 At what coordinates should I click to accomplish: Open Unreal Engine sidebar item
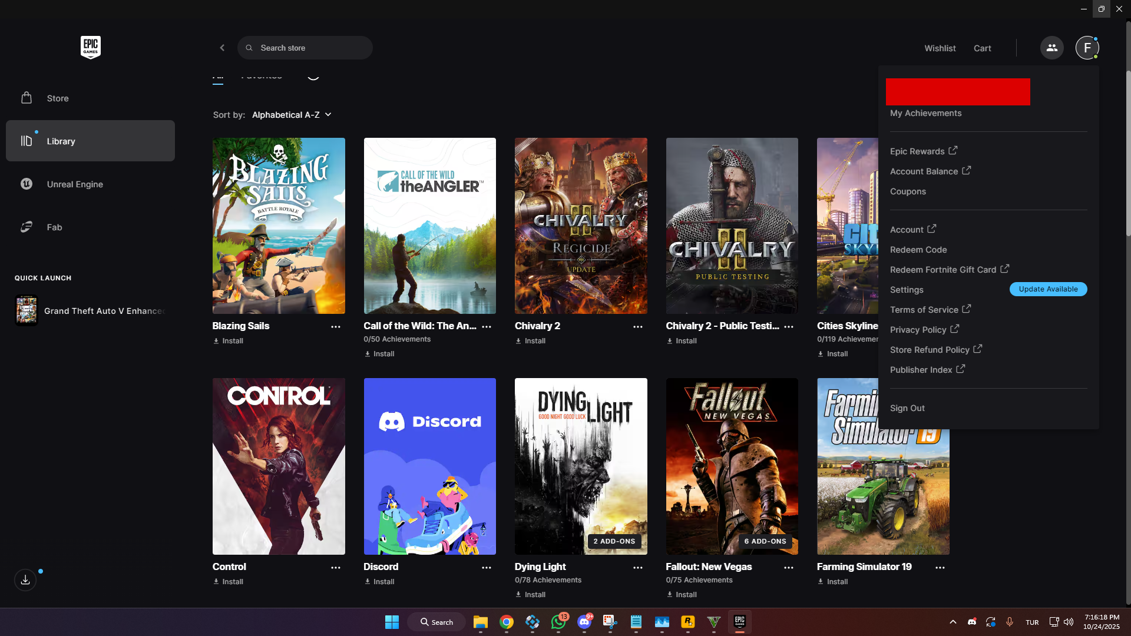(75, 184)
